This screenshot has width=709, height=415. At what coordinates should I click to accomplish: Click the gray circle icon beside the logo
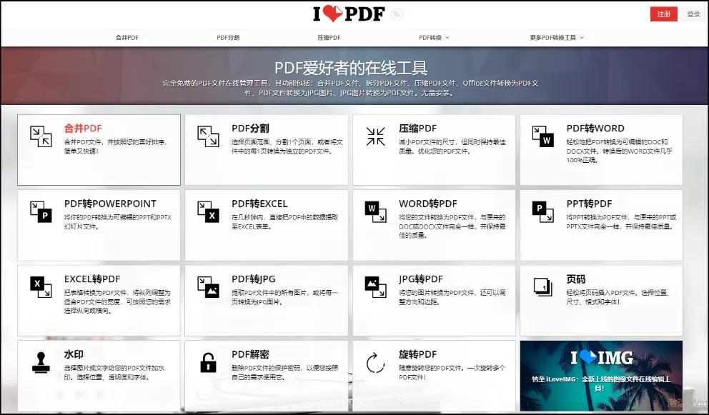click(x=397, y=14)
